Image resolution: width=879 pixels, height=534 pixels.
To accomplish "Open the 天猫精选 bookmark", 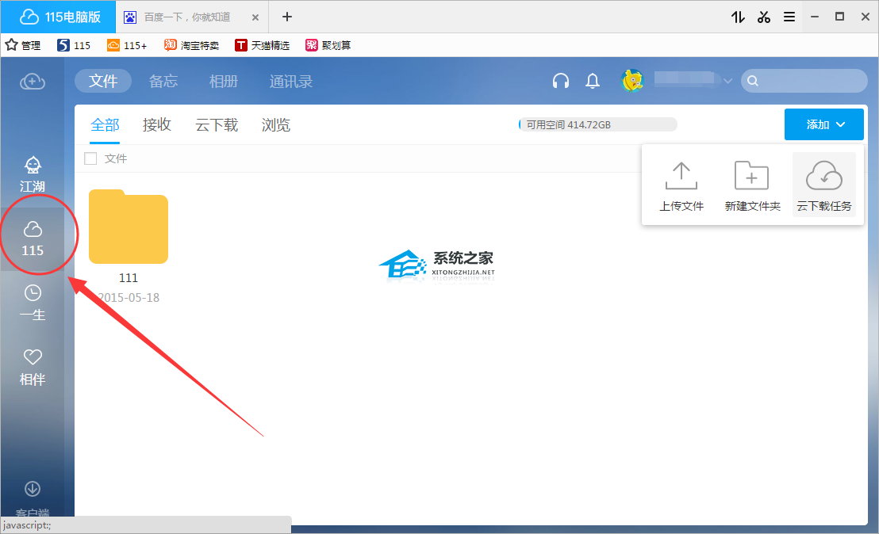I will (263, 45).
